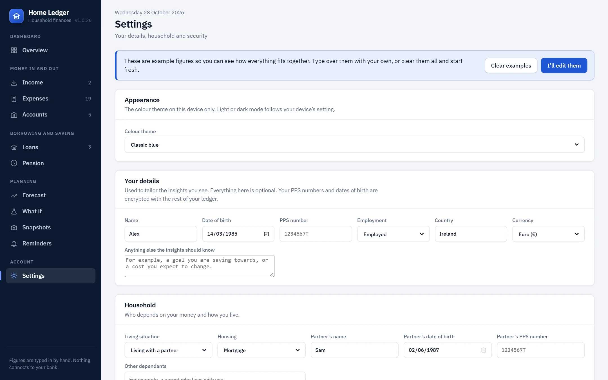Click the version text 'v1.0.26'
608x380 pixels.
pos(83,20)
